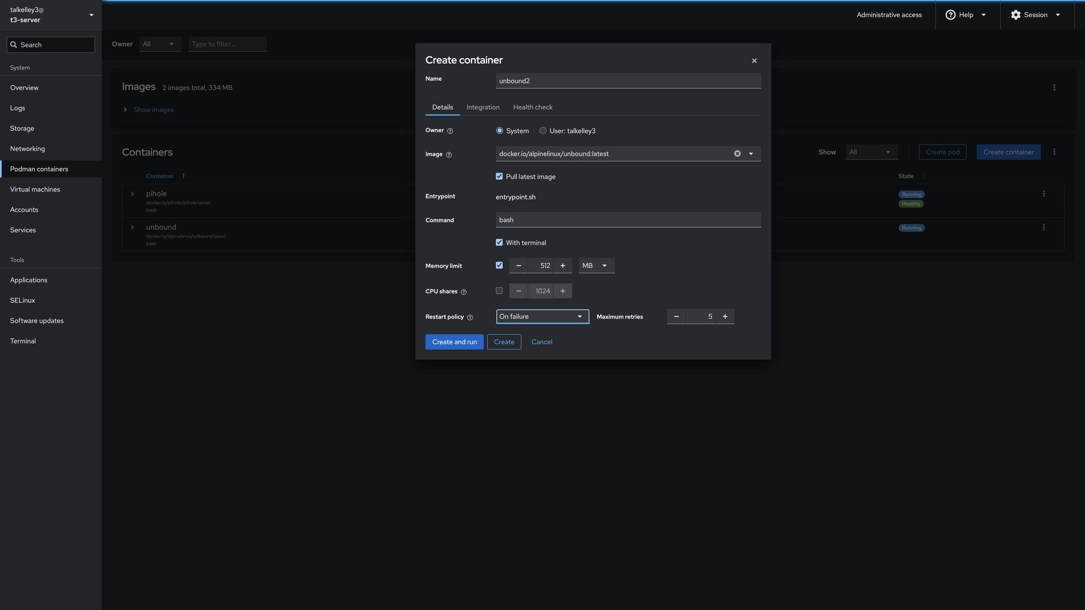This screenshot has width=1085, height=610.
Task: Click the CPU shares help icon
Action: point(464,292)
